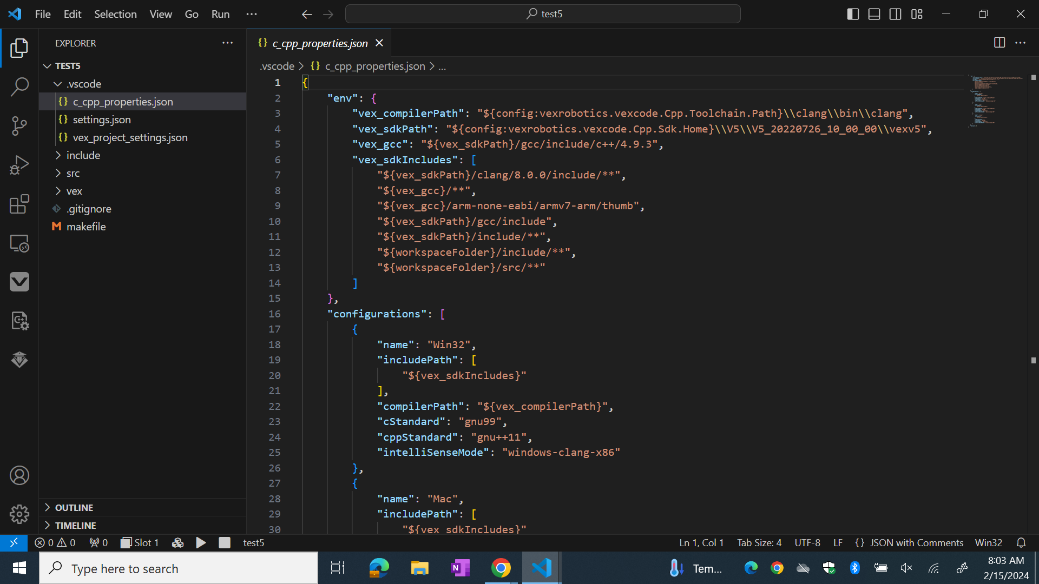This screenshot has height=584, width=1039.
Task: Toggle secondary side bar visibility
Action: pos(896,14)
